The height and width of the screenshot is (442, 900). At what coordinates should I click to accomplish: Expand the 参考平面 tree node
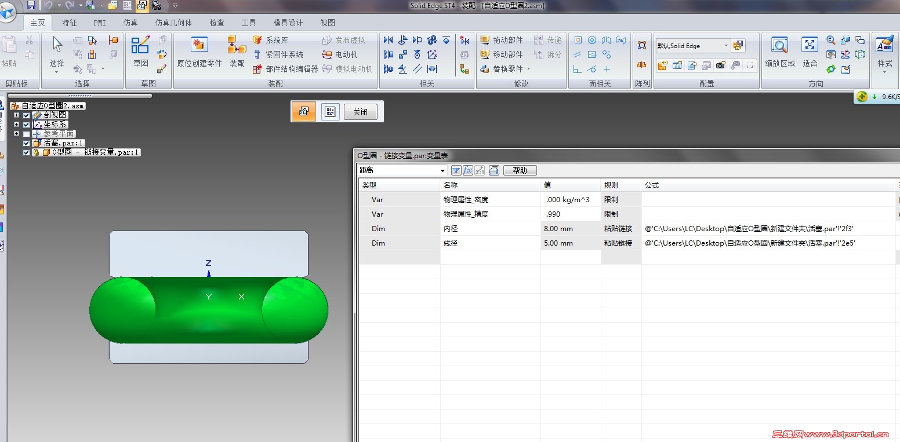click(17, 134)
